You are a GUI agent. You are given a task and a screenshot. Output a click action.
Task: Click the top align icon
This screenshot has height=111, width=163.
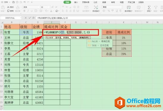63,7
